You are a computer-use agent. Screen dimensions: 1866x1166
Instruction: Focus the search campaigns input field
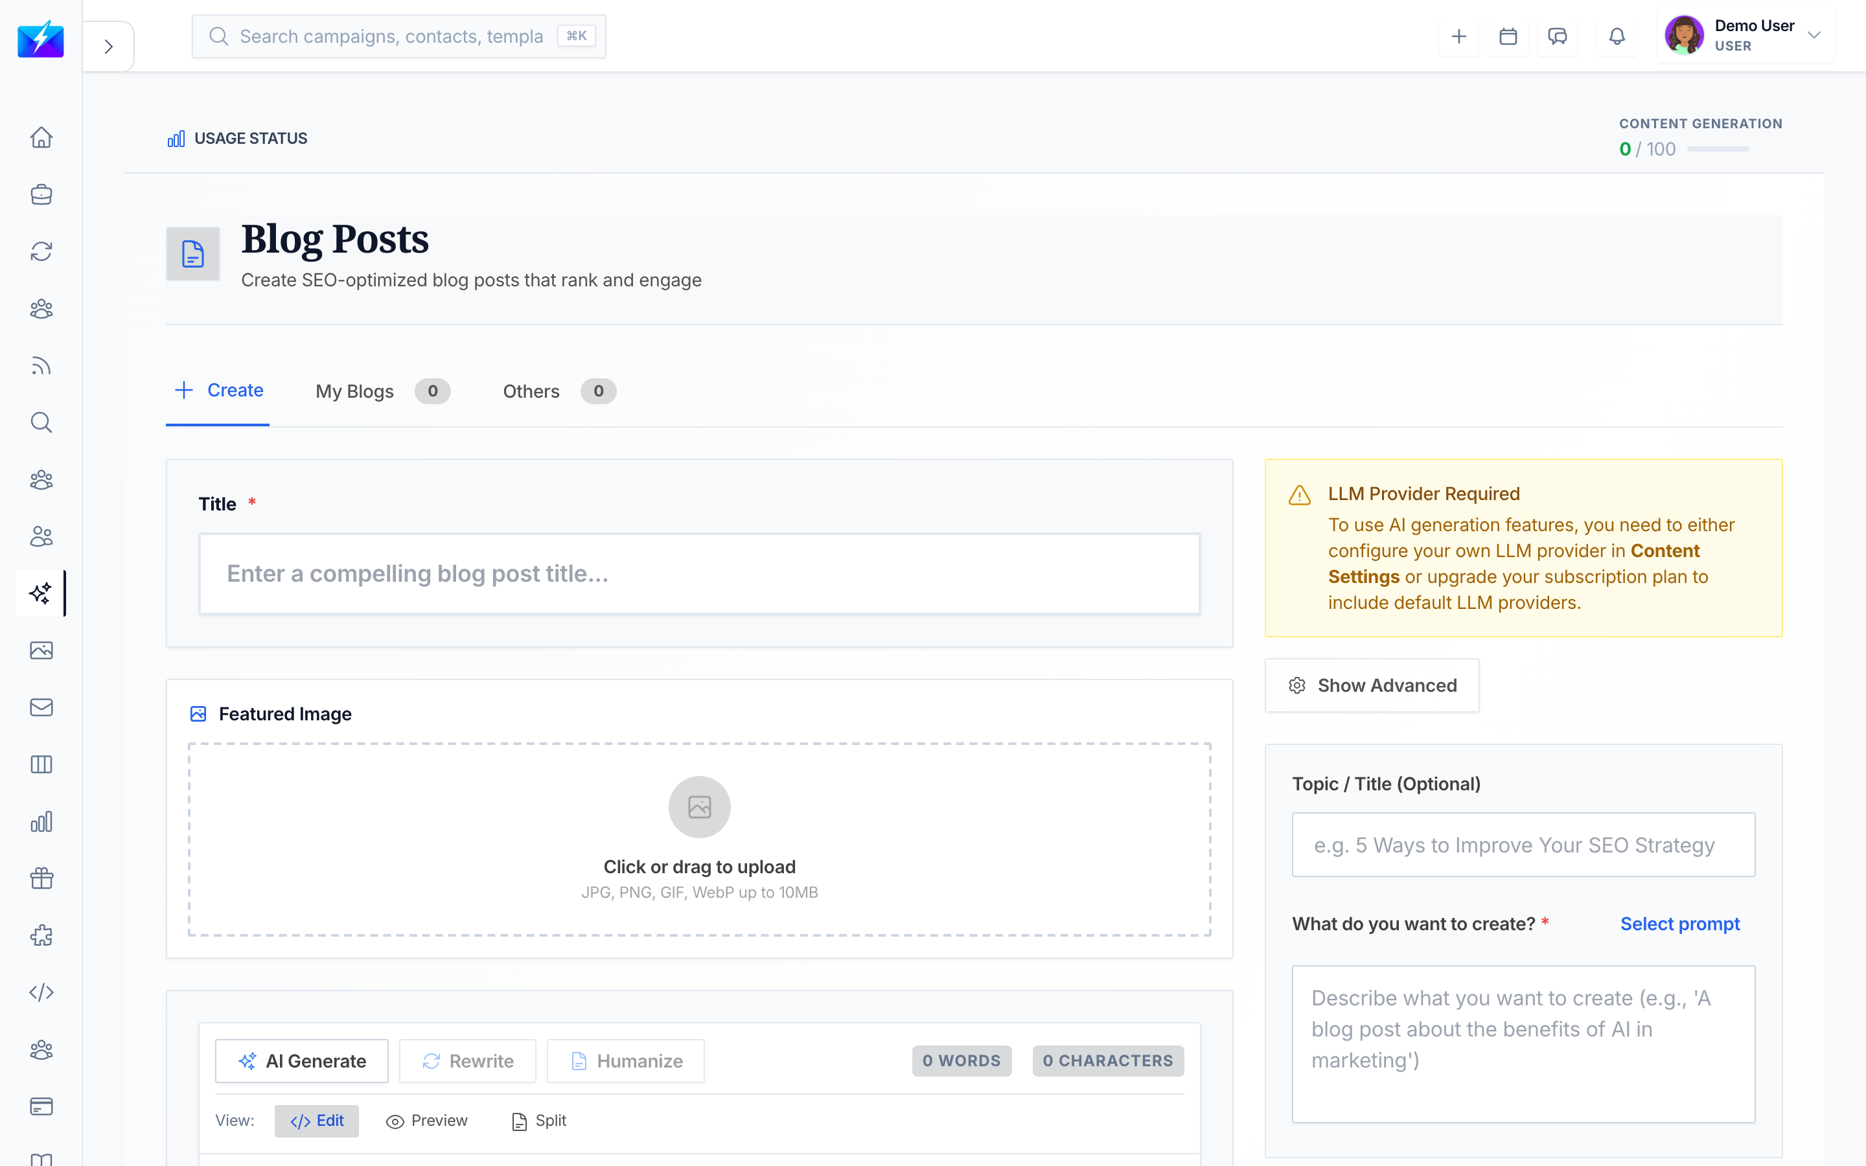pos(398,36)
